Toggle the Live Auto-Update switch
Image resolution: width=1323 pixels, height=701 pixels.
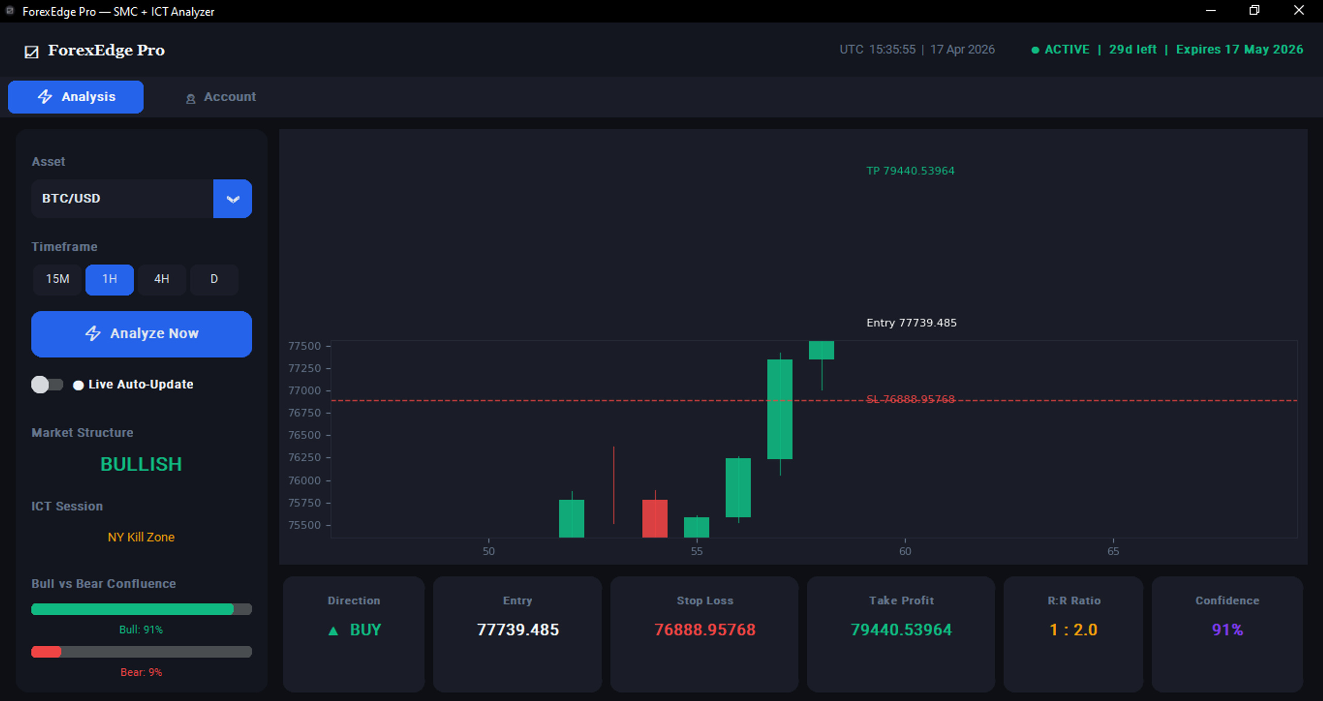coord(47,384)
